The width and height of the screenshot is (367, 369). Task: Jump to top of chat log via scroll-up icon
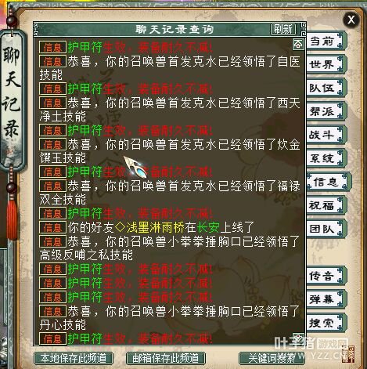coord(298,45)
